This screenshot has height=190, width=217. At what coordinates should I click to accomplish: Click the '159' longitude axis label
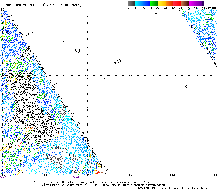tap(130, 175)
